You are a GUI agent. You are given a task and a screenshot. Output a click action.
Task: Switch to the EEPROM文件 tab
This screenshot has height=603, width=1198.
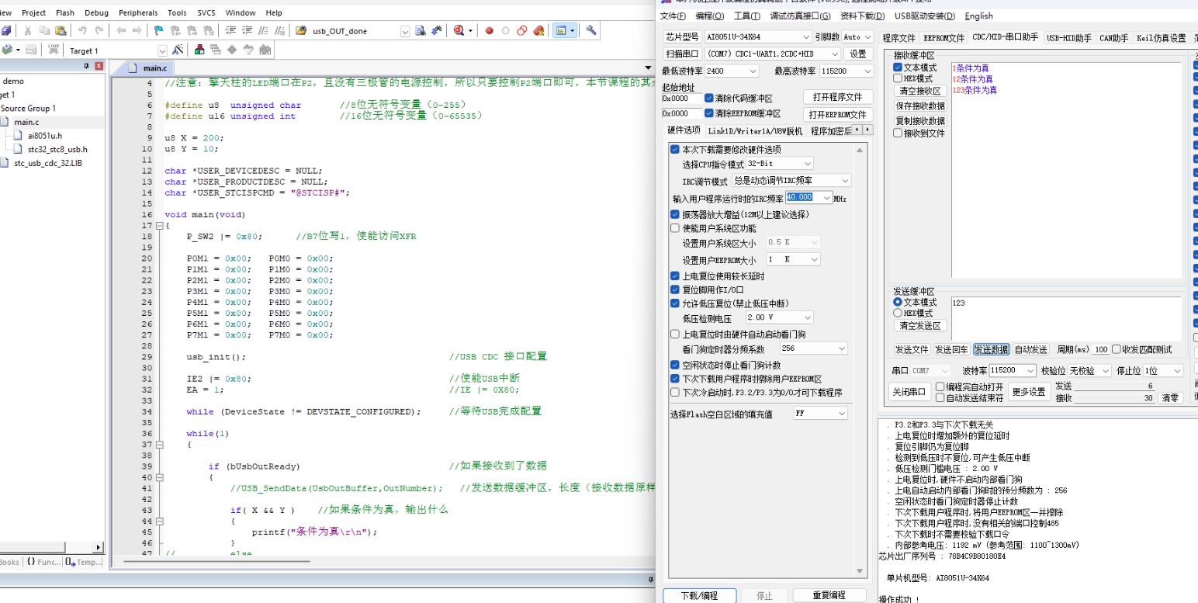tap(944, 38)
